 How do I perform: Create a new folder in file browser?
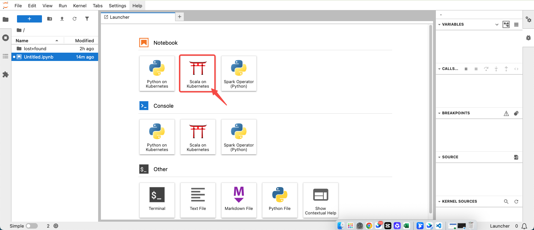pyautogui.click(x=50, y=19)
